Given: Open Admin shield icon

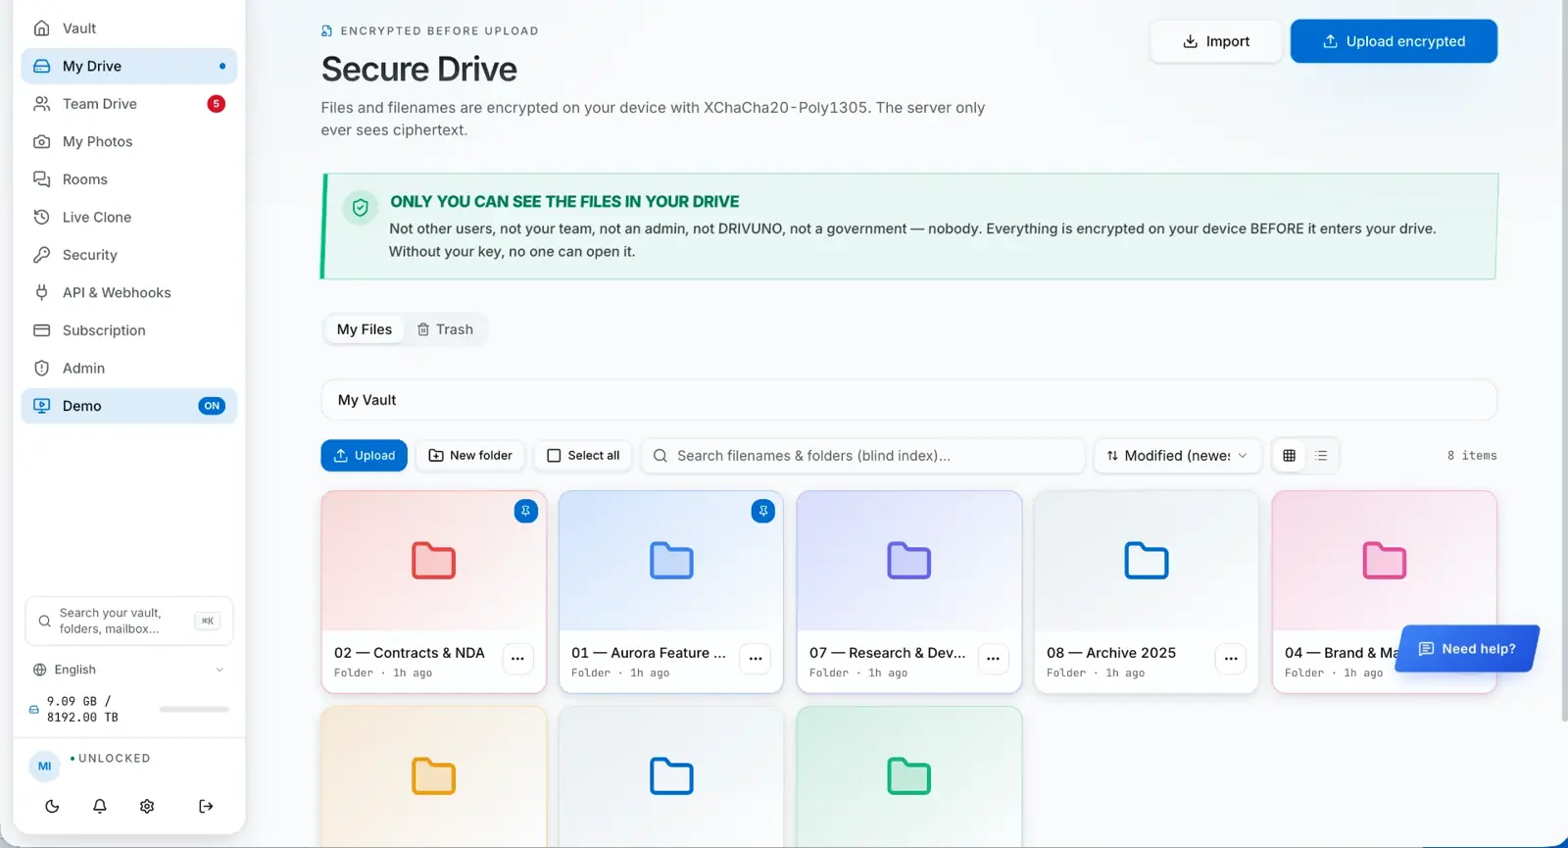Looking at the screenshot, I should coord(41,369).
